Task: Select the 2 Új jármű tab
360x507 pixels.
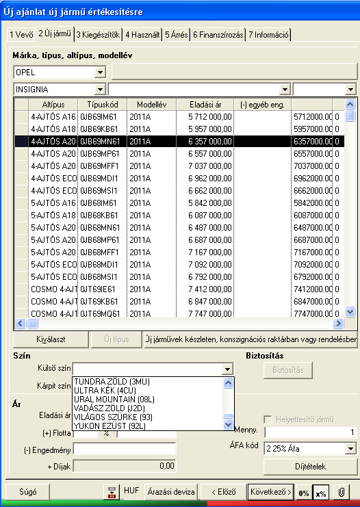Action: click(55, 34)
